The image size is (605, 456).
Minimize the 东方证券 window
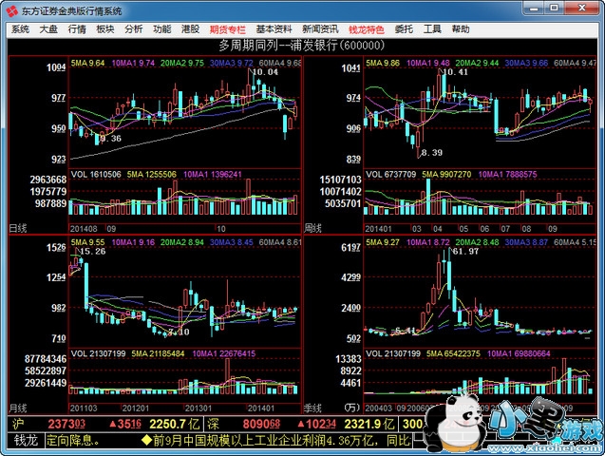(x=534, y=8)
